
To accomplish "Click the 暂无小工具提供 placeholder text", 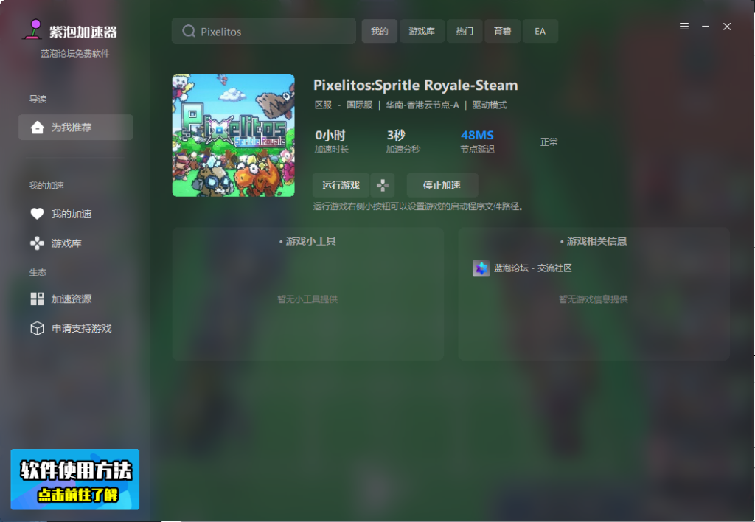I will click(307, 299).
